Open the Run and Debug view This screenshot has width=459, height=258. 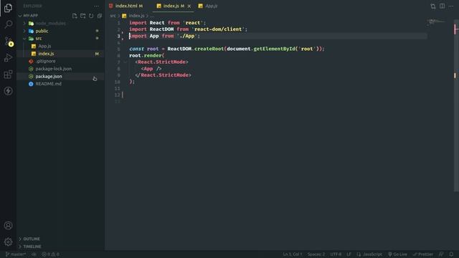coord(8,58)
